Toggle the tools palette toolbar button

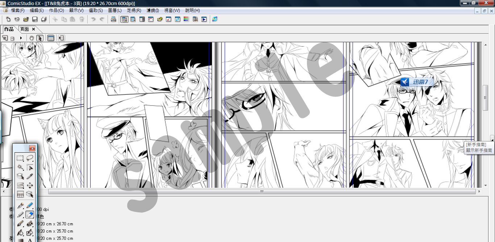tap(124, 19)
